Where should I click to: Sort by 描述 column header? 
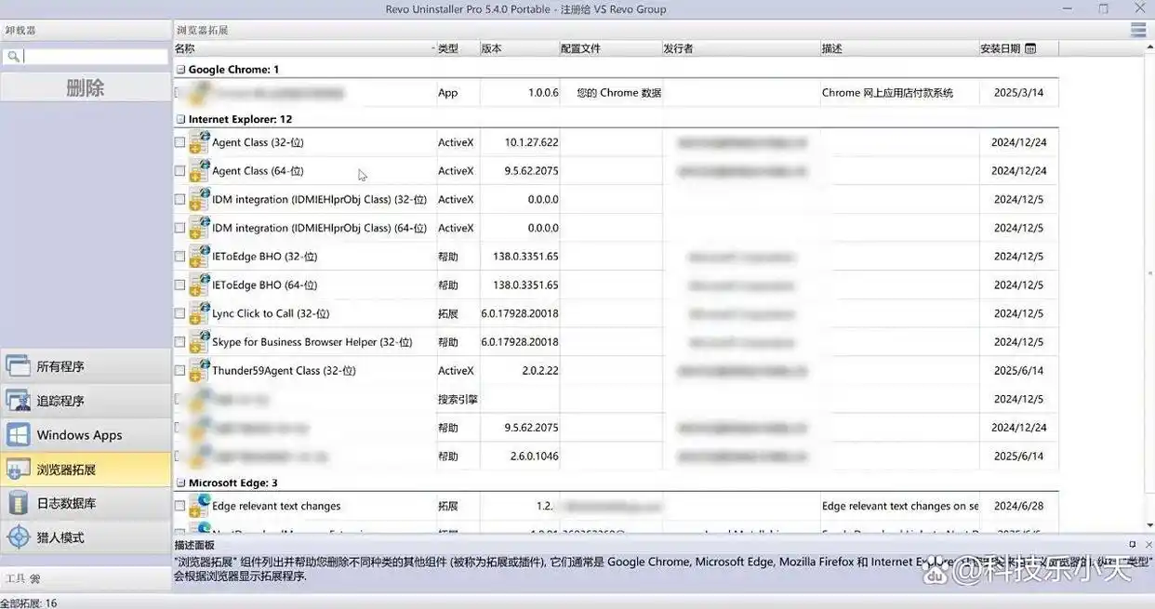(x=899, y=48)
